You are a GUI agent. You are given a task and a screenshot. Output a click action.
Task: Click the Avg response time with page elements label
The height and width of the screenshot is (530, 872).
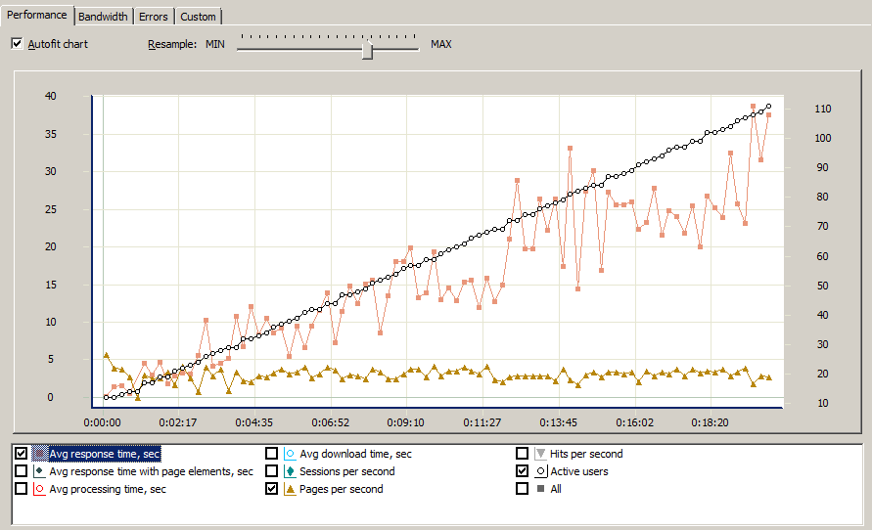coord(151,471)
